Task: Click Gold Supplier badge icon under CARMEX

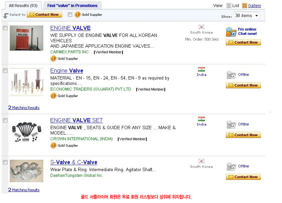Action: point(53,59)
